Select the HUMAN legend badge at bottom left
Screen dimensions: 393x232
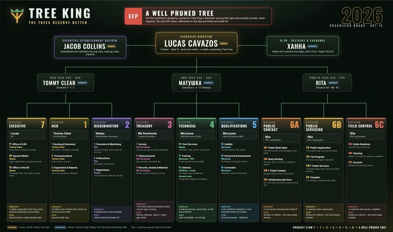click(12, 227)
